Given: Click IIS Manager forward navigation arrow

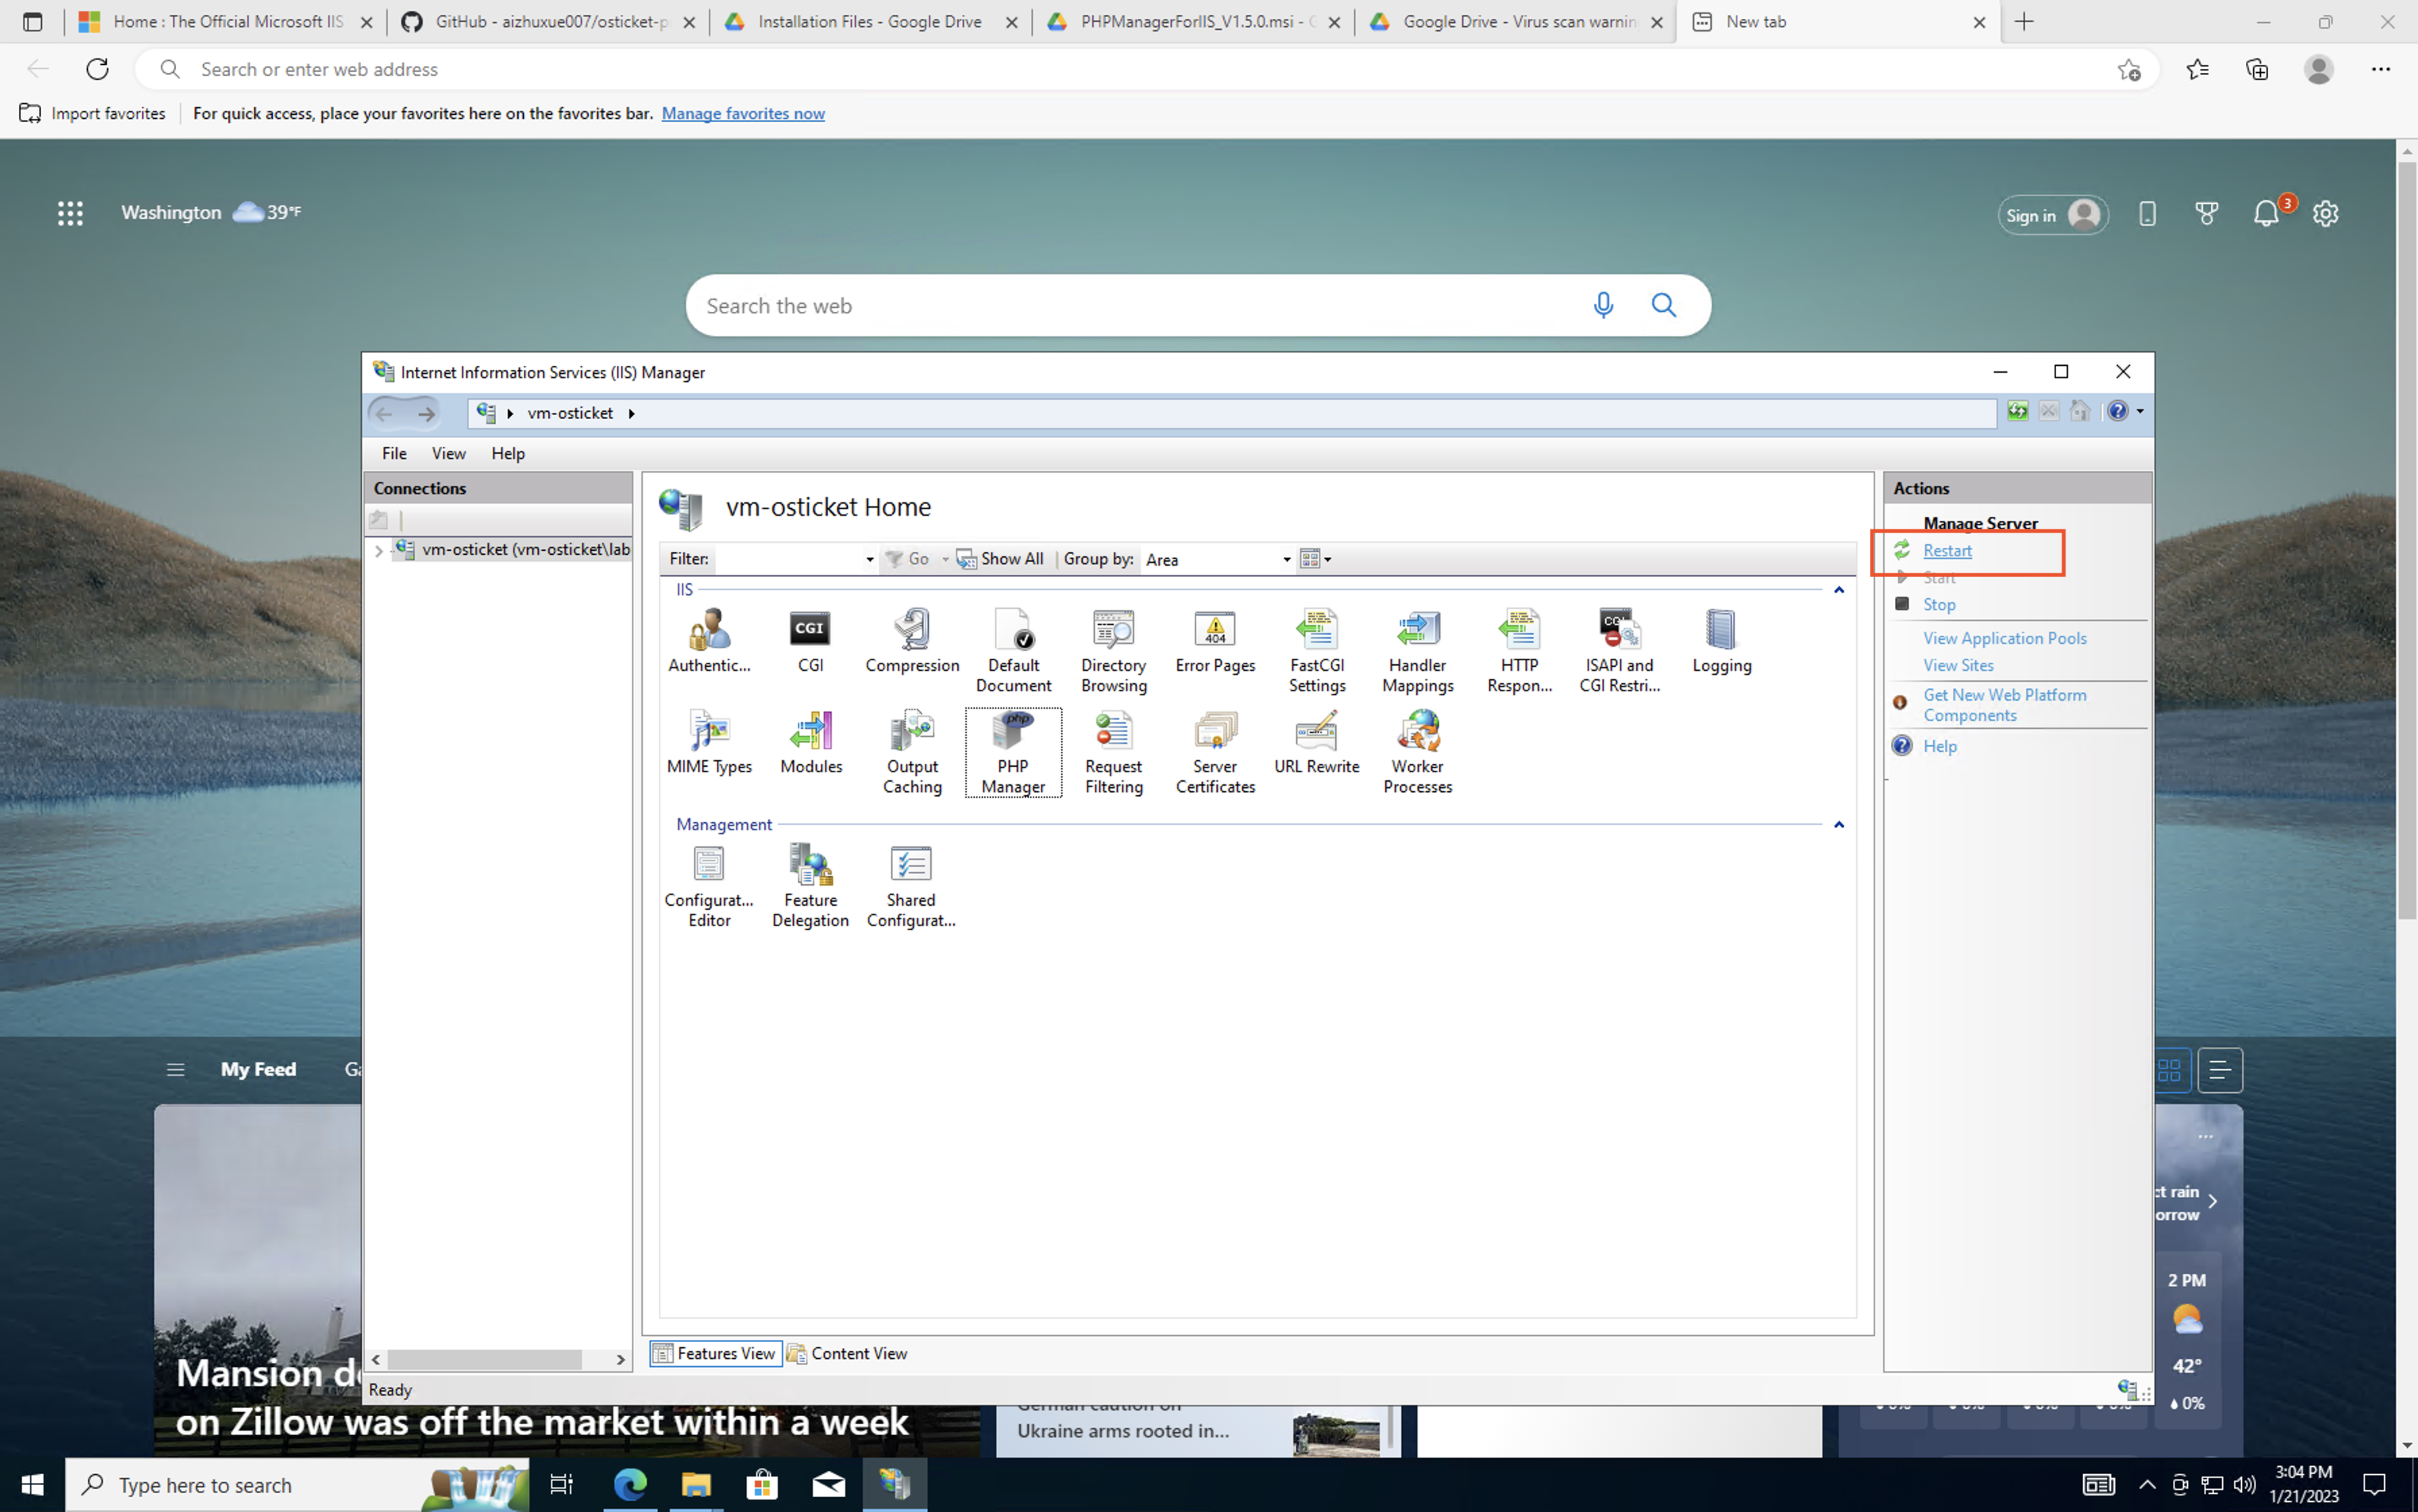Looking at the screenshot, I should (x=426, y=413).
